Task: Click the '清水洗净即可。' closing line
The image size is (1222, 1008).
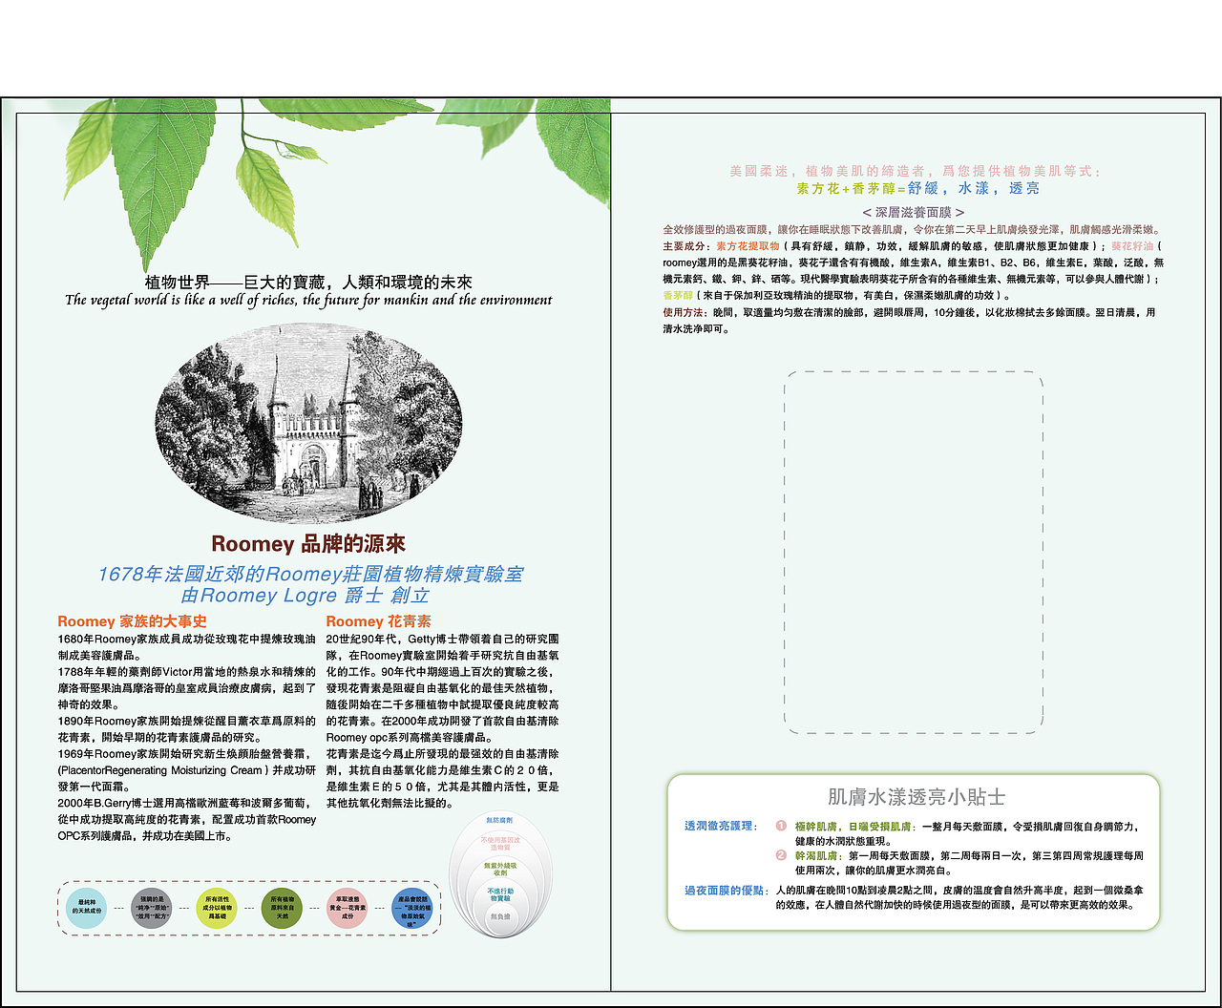Action: (x=696, y=329)
